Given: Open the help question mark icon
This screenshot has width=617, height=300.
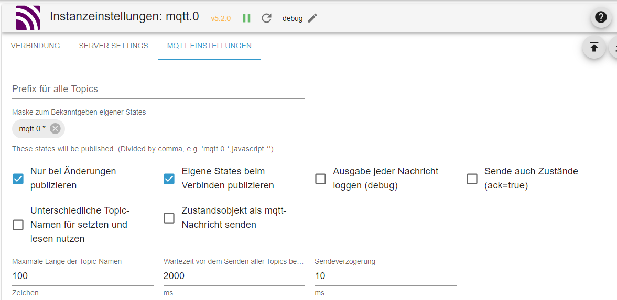Looking at the screenshot, I should 601,17.
